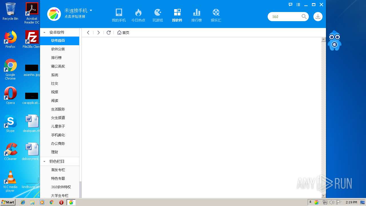The image size is (366, 206).
Task: Open Recycle Bin on desktop
Action: (10, 11)
